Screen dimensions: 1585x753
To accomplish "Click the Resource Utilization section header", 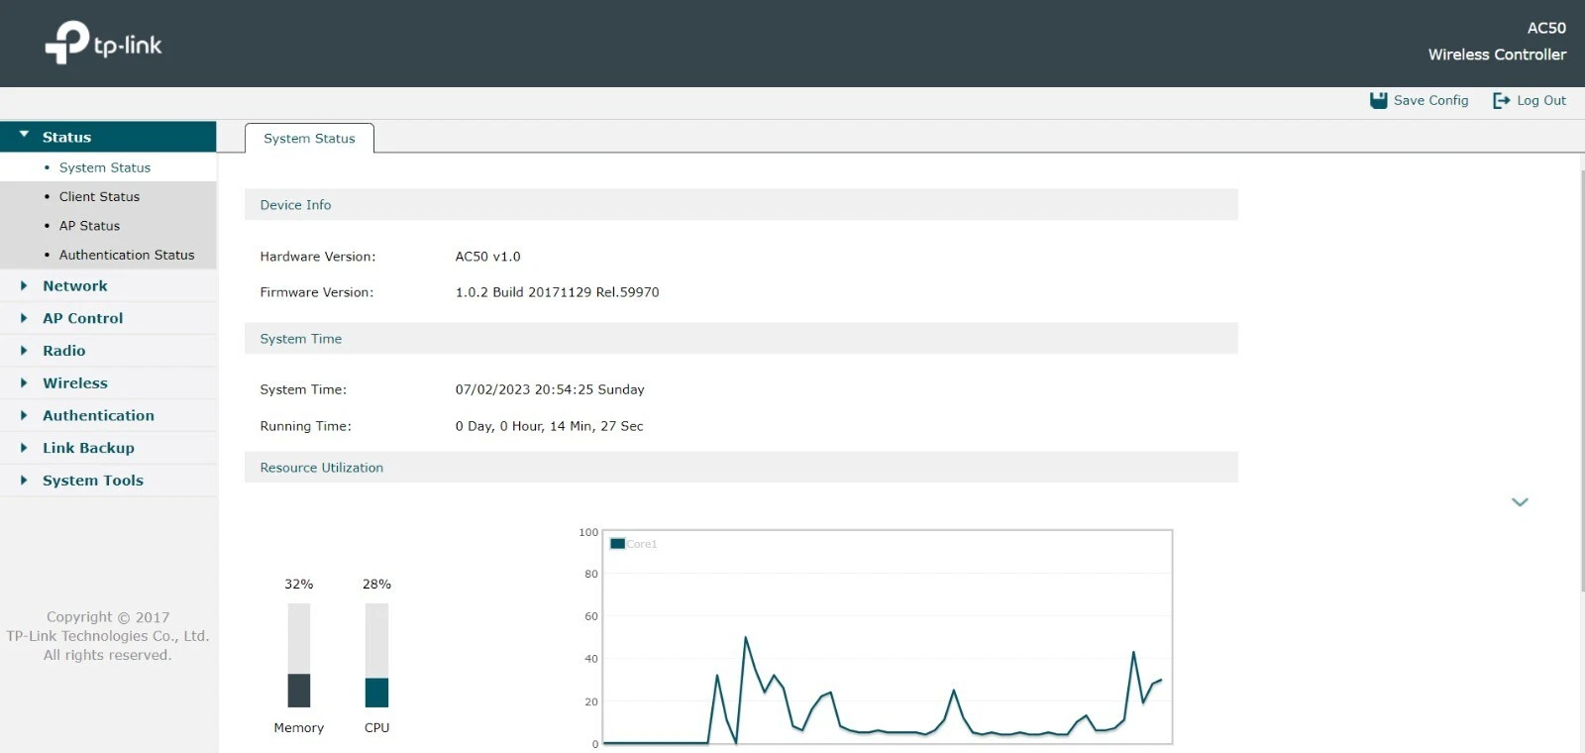I will pos(741,468).
